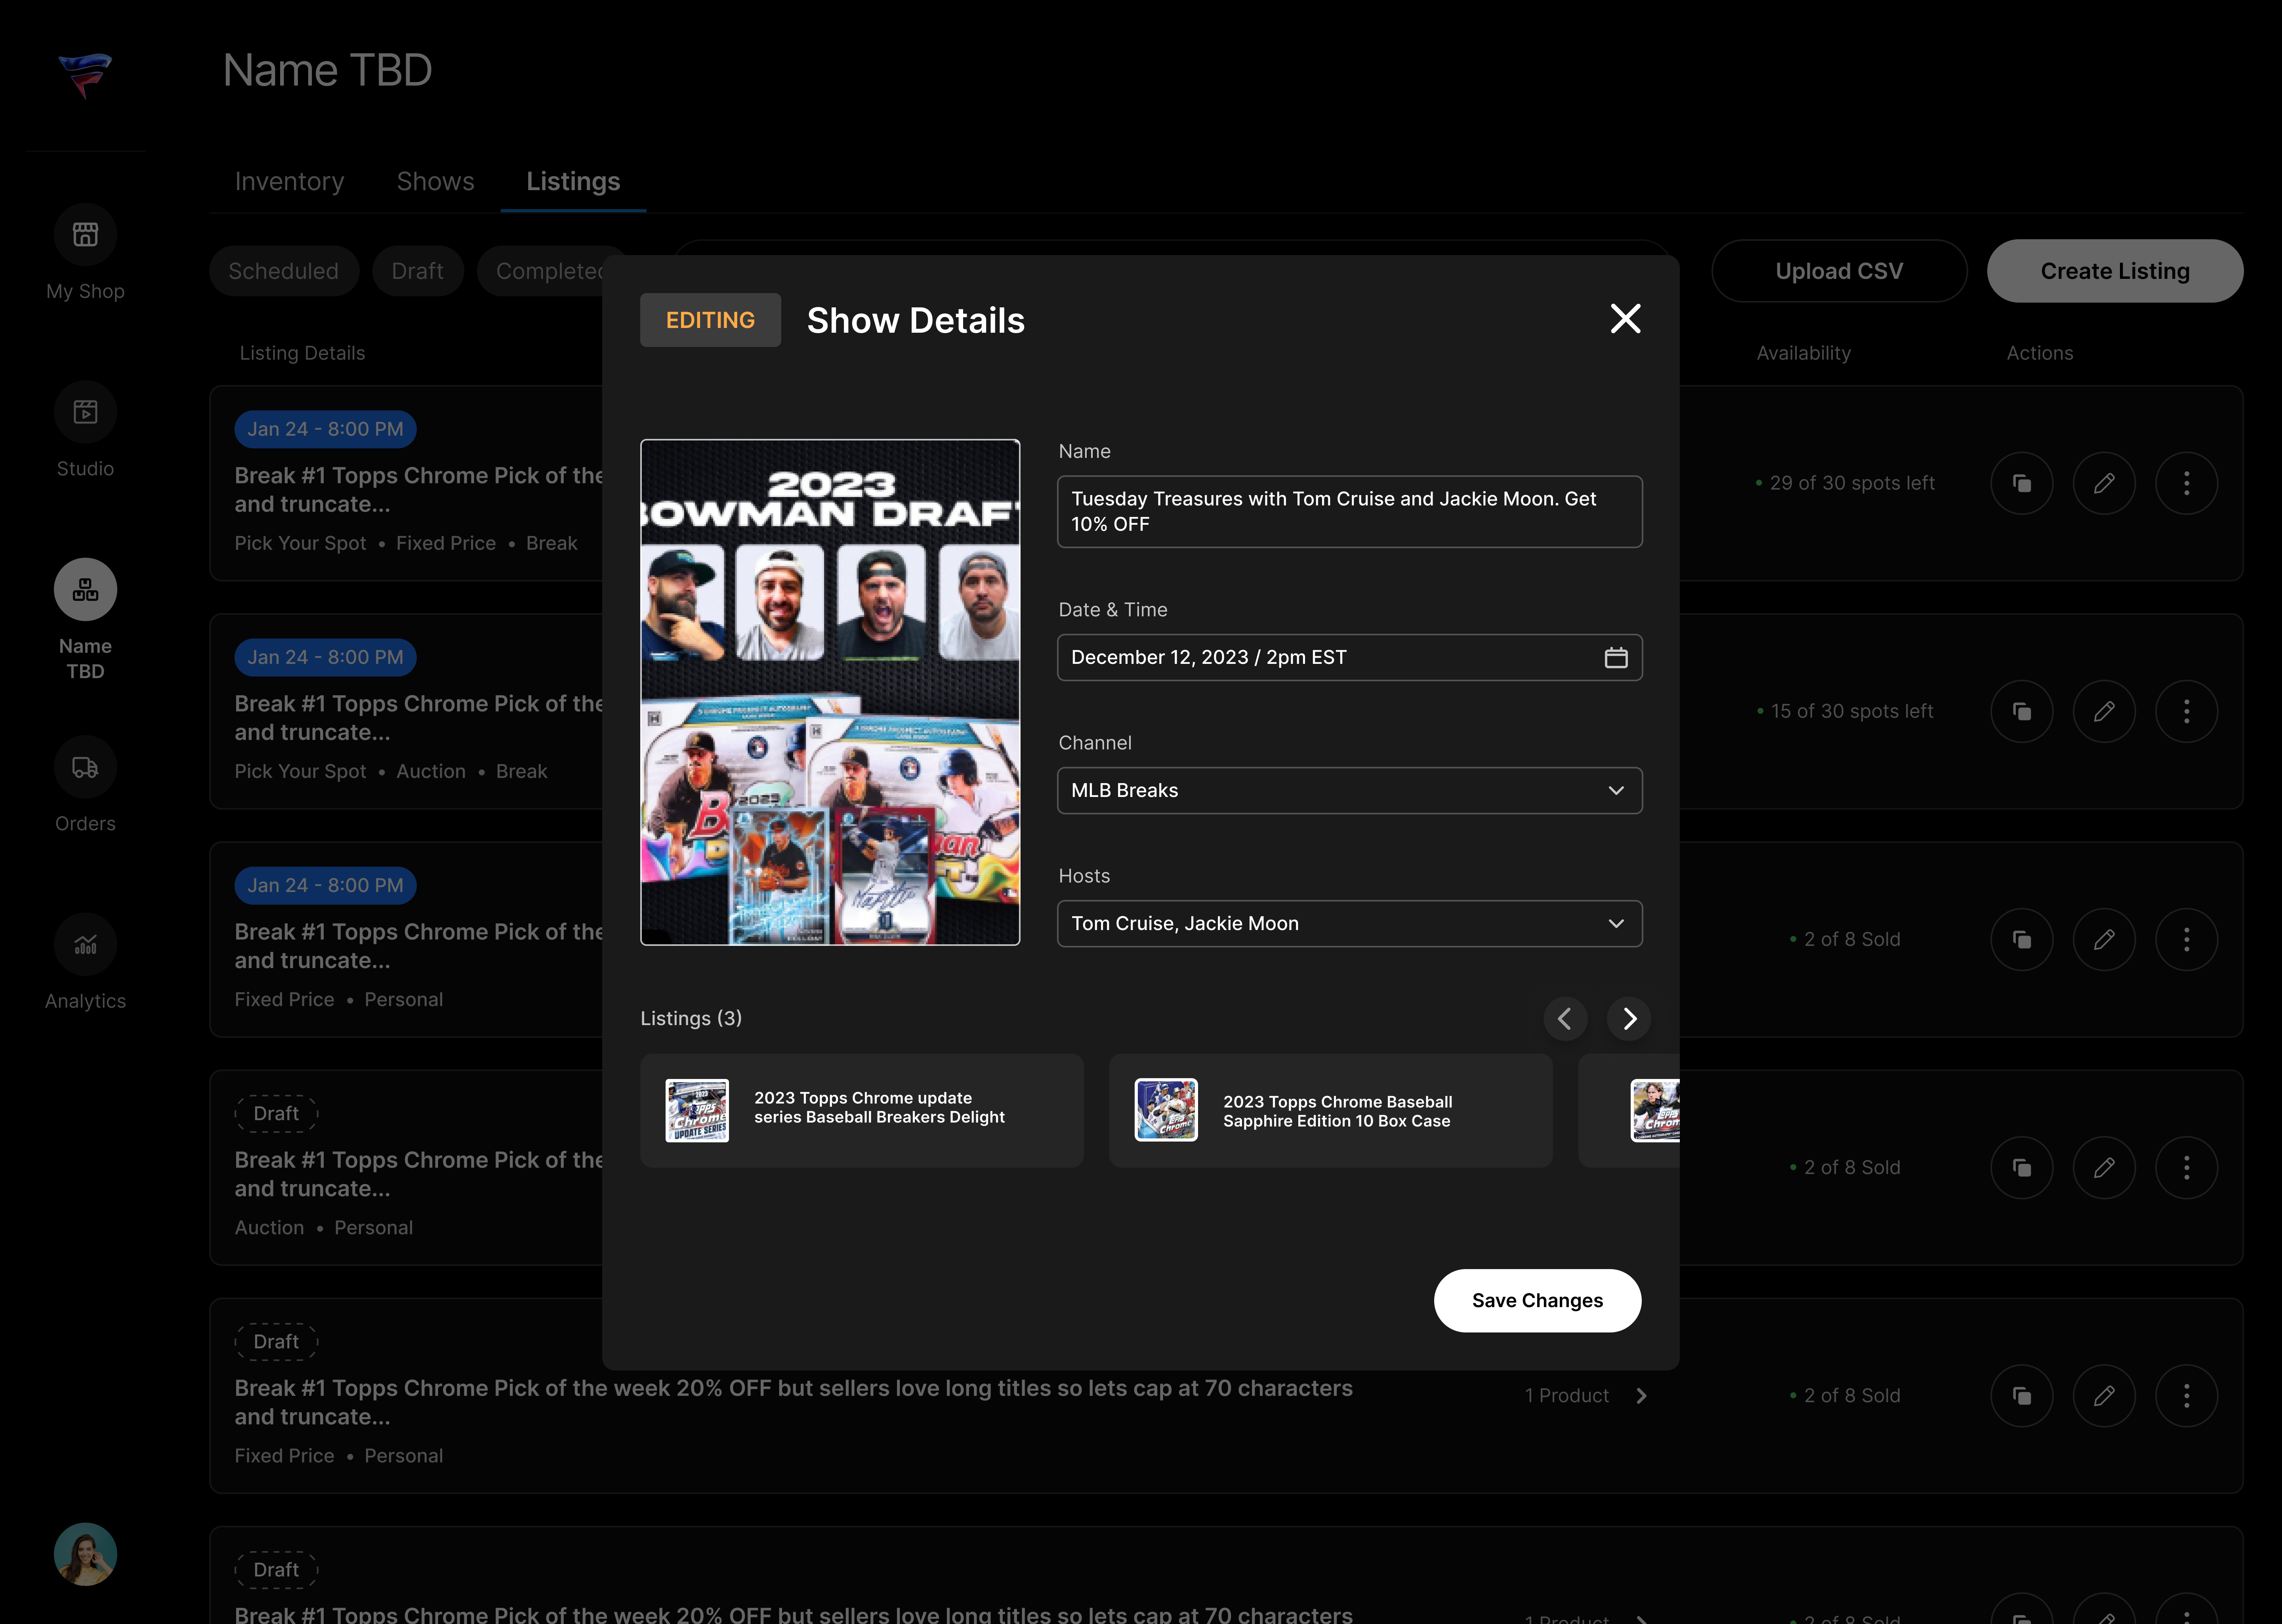Switch to the Shows tab
The height and width of the screenshot is (1624, 2282).
435,181
